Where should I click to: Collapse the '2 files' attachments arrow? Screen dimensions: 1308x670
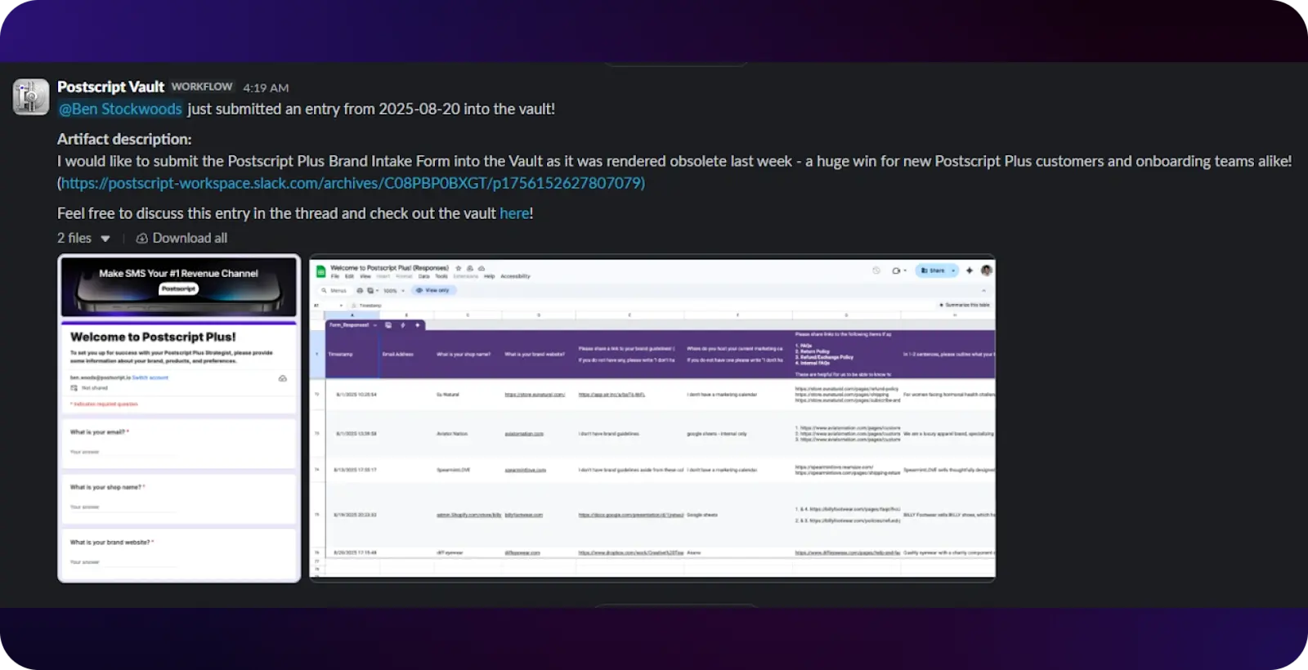pyautogui.click(x=105, y=239)
